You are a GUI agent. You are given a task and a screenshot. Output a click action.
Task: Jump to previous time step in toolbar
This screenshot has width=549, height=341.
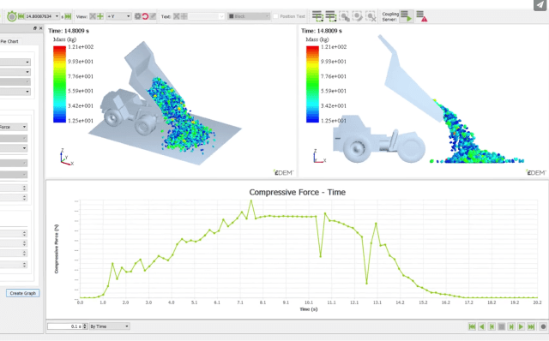tap(21, 16)
